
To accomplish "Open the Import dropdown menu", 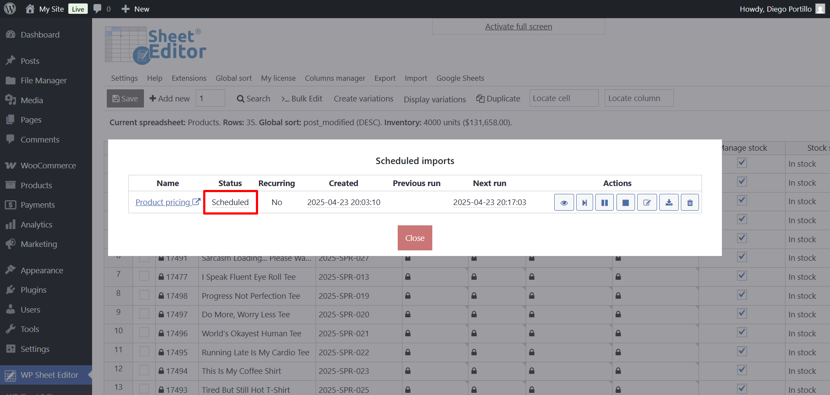I will 415,78.
